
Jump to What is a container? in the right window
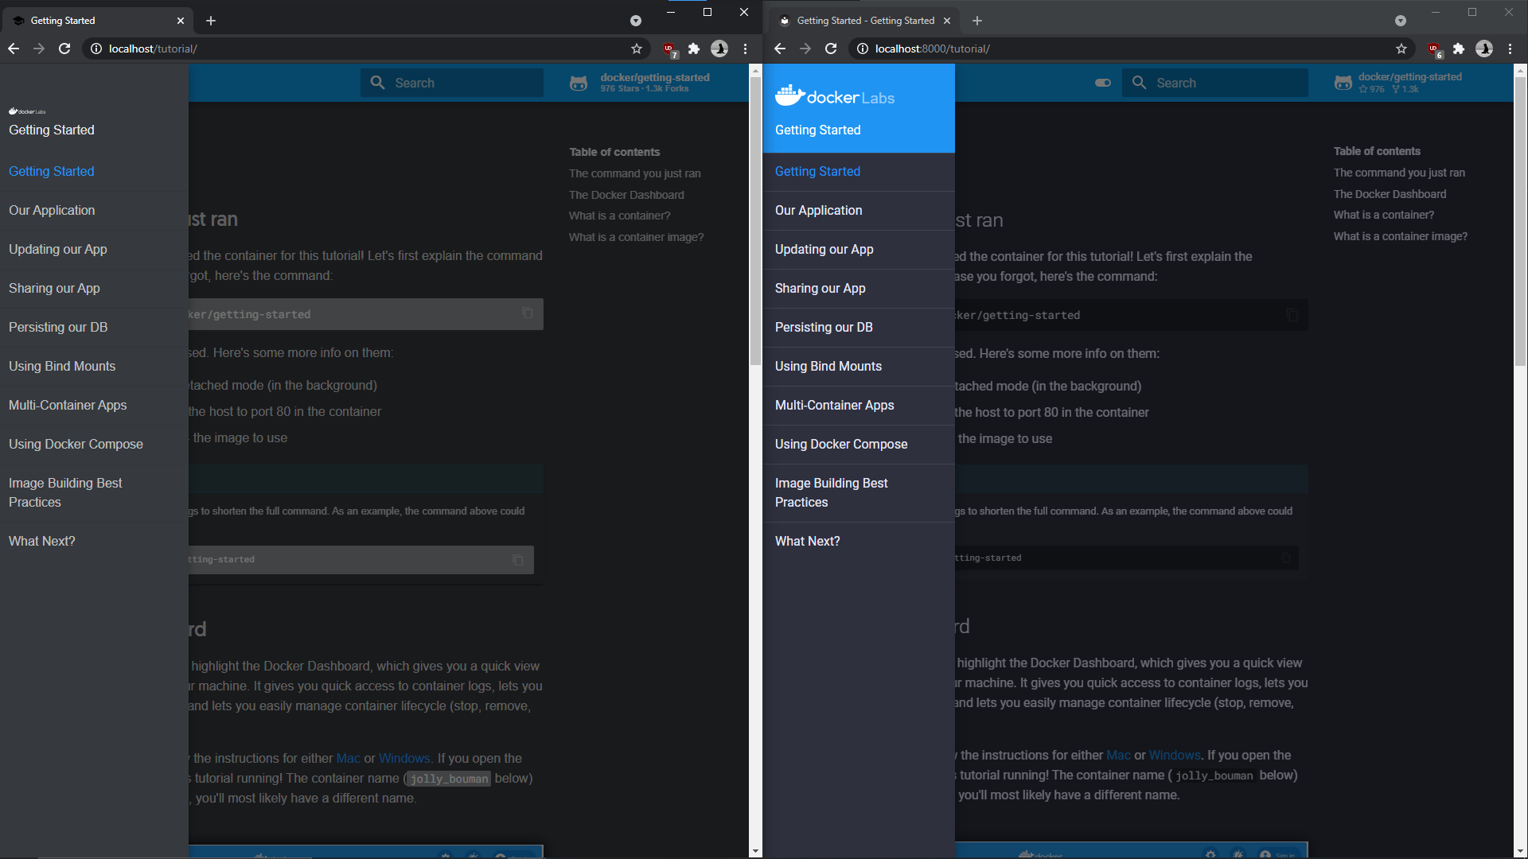point(1384,215)
